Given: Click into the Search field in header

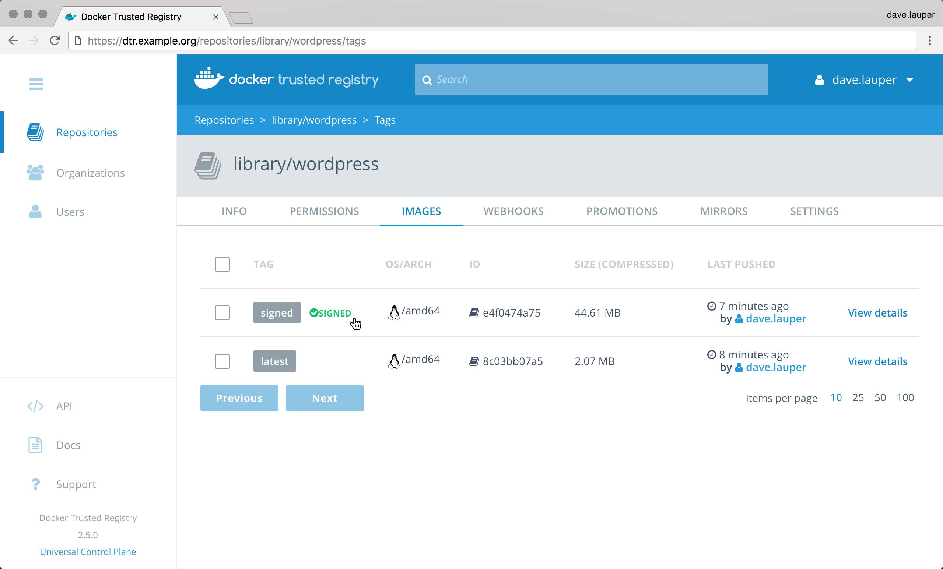Looking at the screenshot, I should 591,79.
